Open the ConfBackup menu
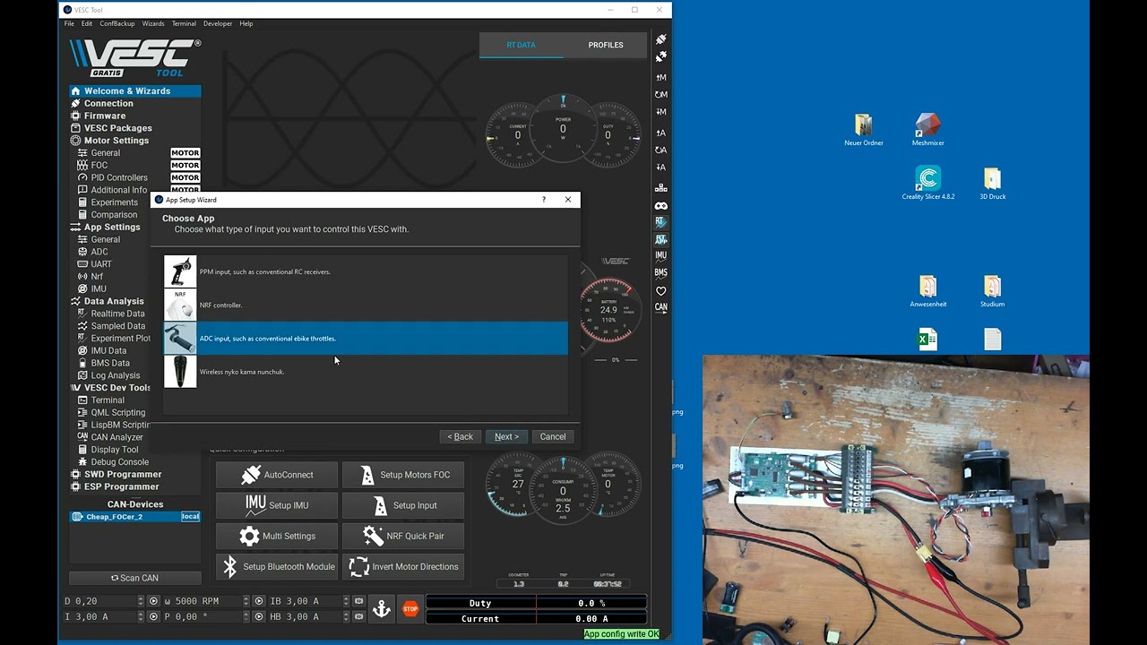The height and width of the screenshot is (645, 1147). tap(116, 23)
